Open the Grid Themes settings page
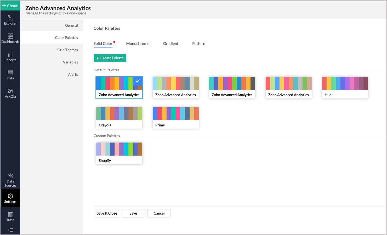387x235 pixels. (68, 50)
